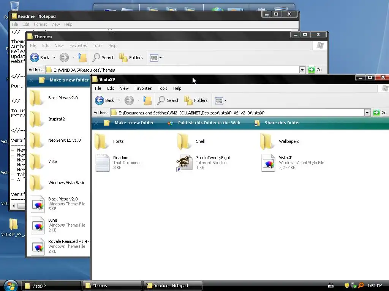Switch to Readme - Notepad taskbar button
The width and height of the screenshot is (389, 291).
click(173, 286)
